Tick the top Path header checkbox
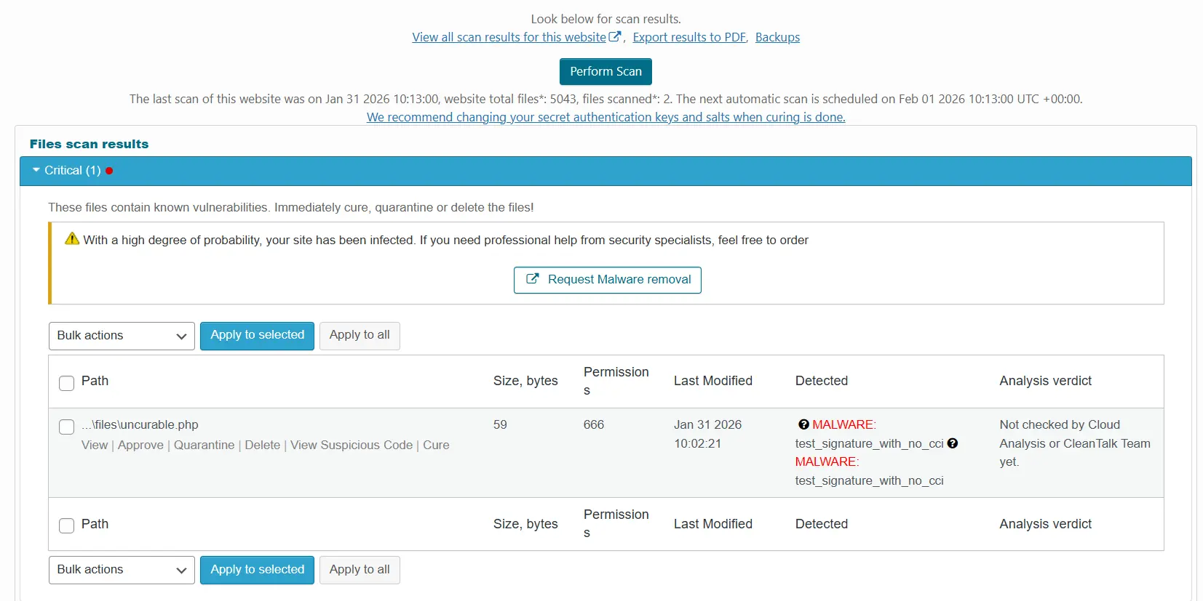 click(x=66, y=383)
